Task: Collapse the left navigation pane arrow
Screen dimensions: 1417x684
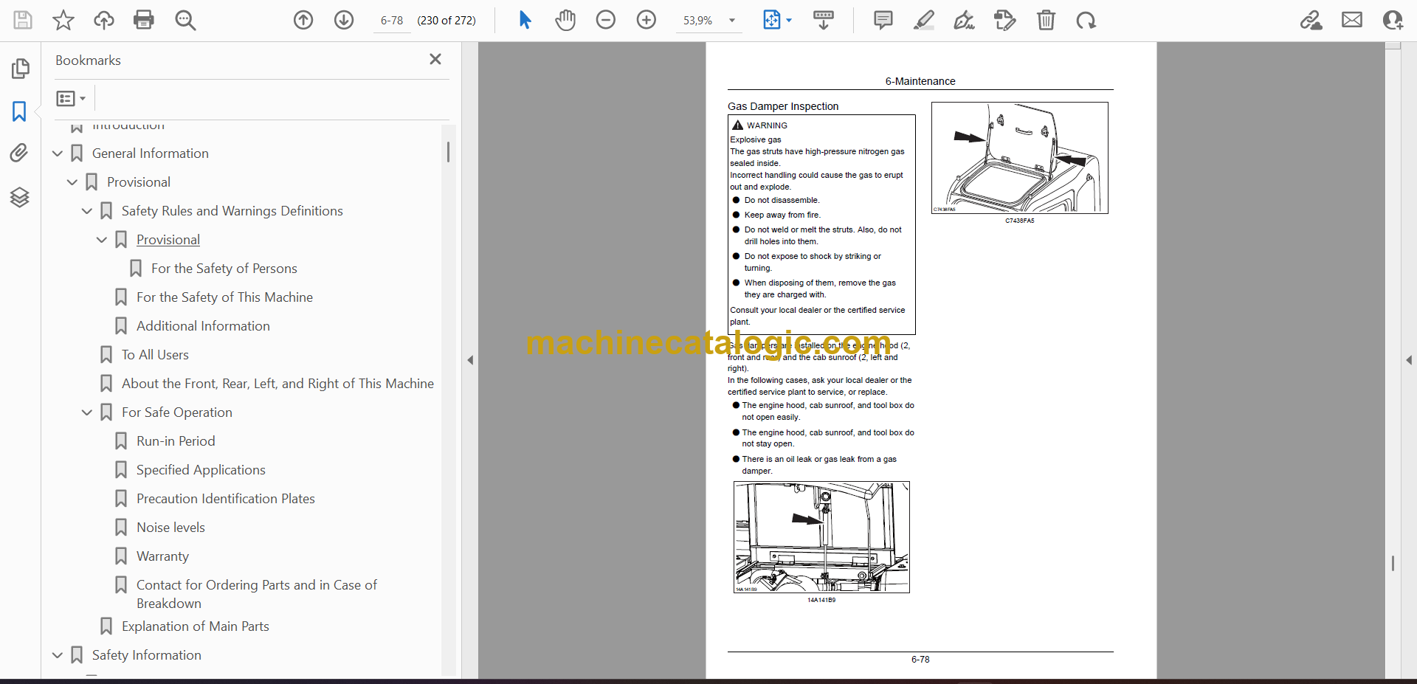Action: click(x=470, y=360)
